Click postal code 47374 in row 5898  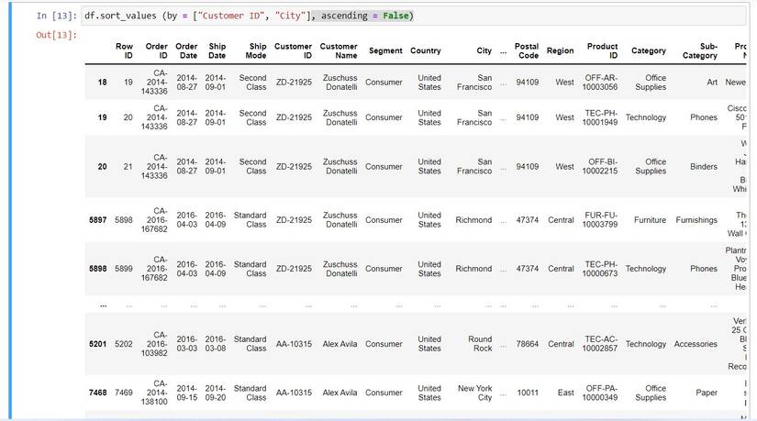[528, 269]
